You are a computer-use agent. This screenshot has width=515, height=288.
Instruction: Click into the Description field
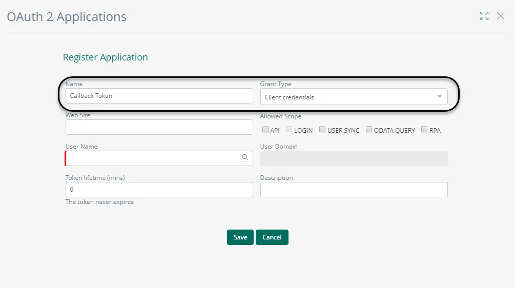click(354, 190)
